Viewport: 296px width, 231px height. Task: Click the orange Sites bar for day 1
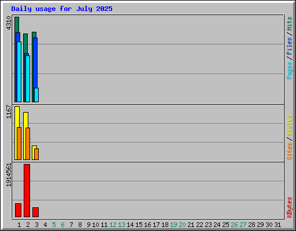(19, 143)
